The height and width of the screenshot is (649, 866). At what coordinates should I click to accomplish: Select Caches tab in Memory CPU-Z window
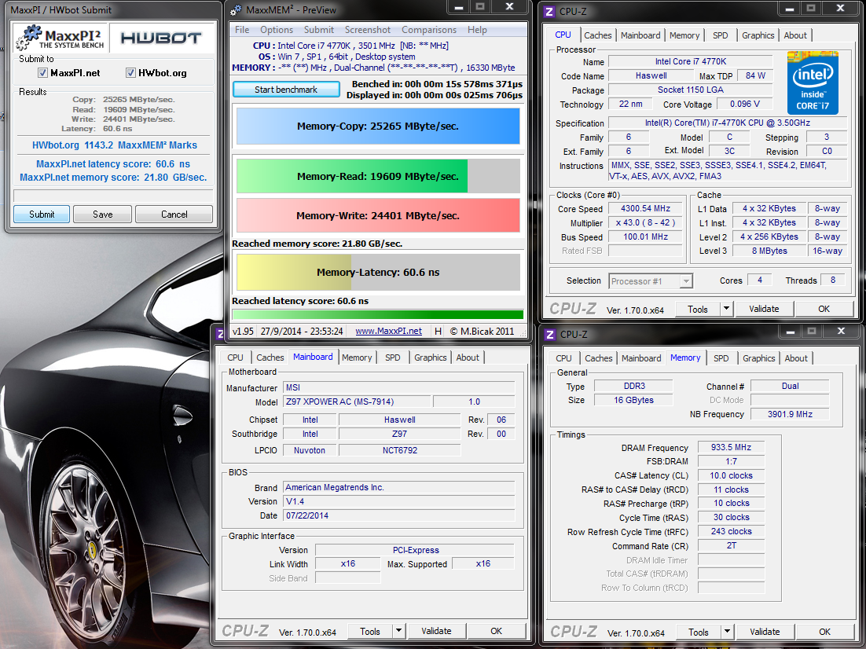pyautogui.click(x=599, y=358)
